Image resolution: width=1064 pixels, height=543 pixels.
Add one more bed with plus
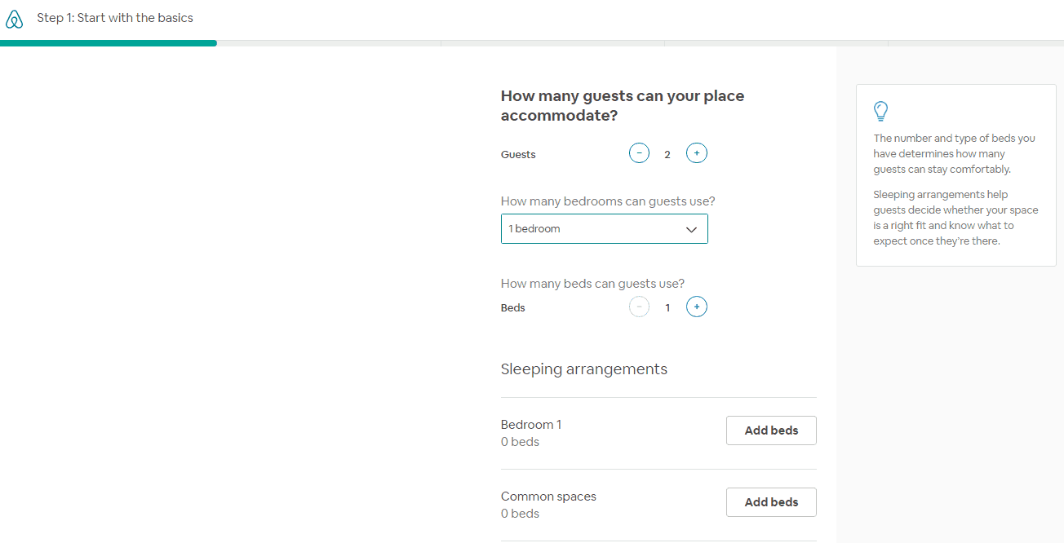[696, 307]
